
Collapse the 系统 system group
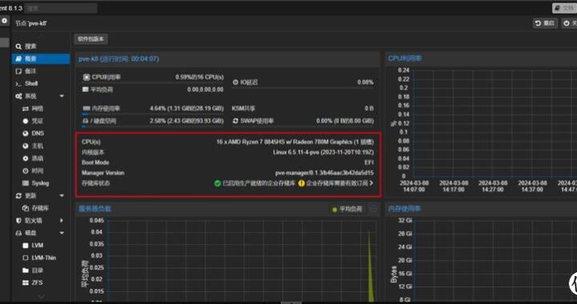click(x=62, y=96)
